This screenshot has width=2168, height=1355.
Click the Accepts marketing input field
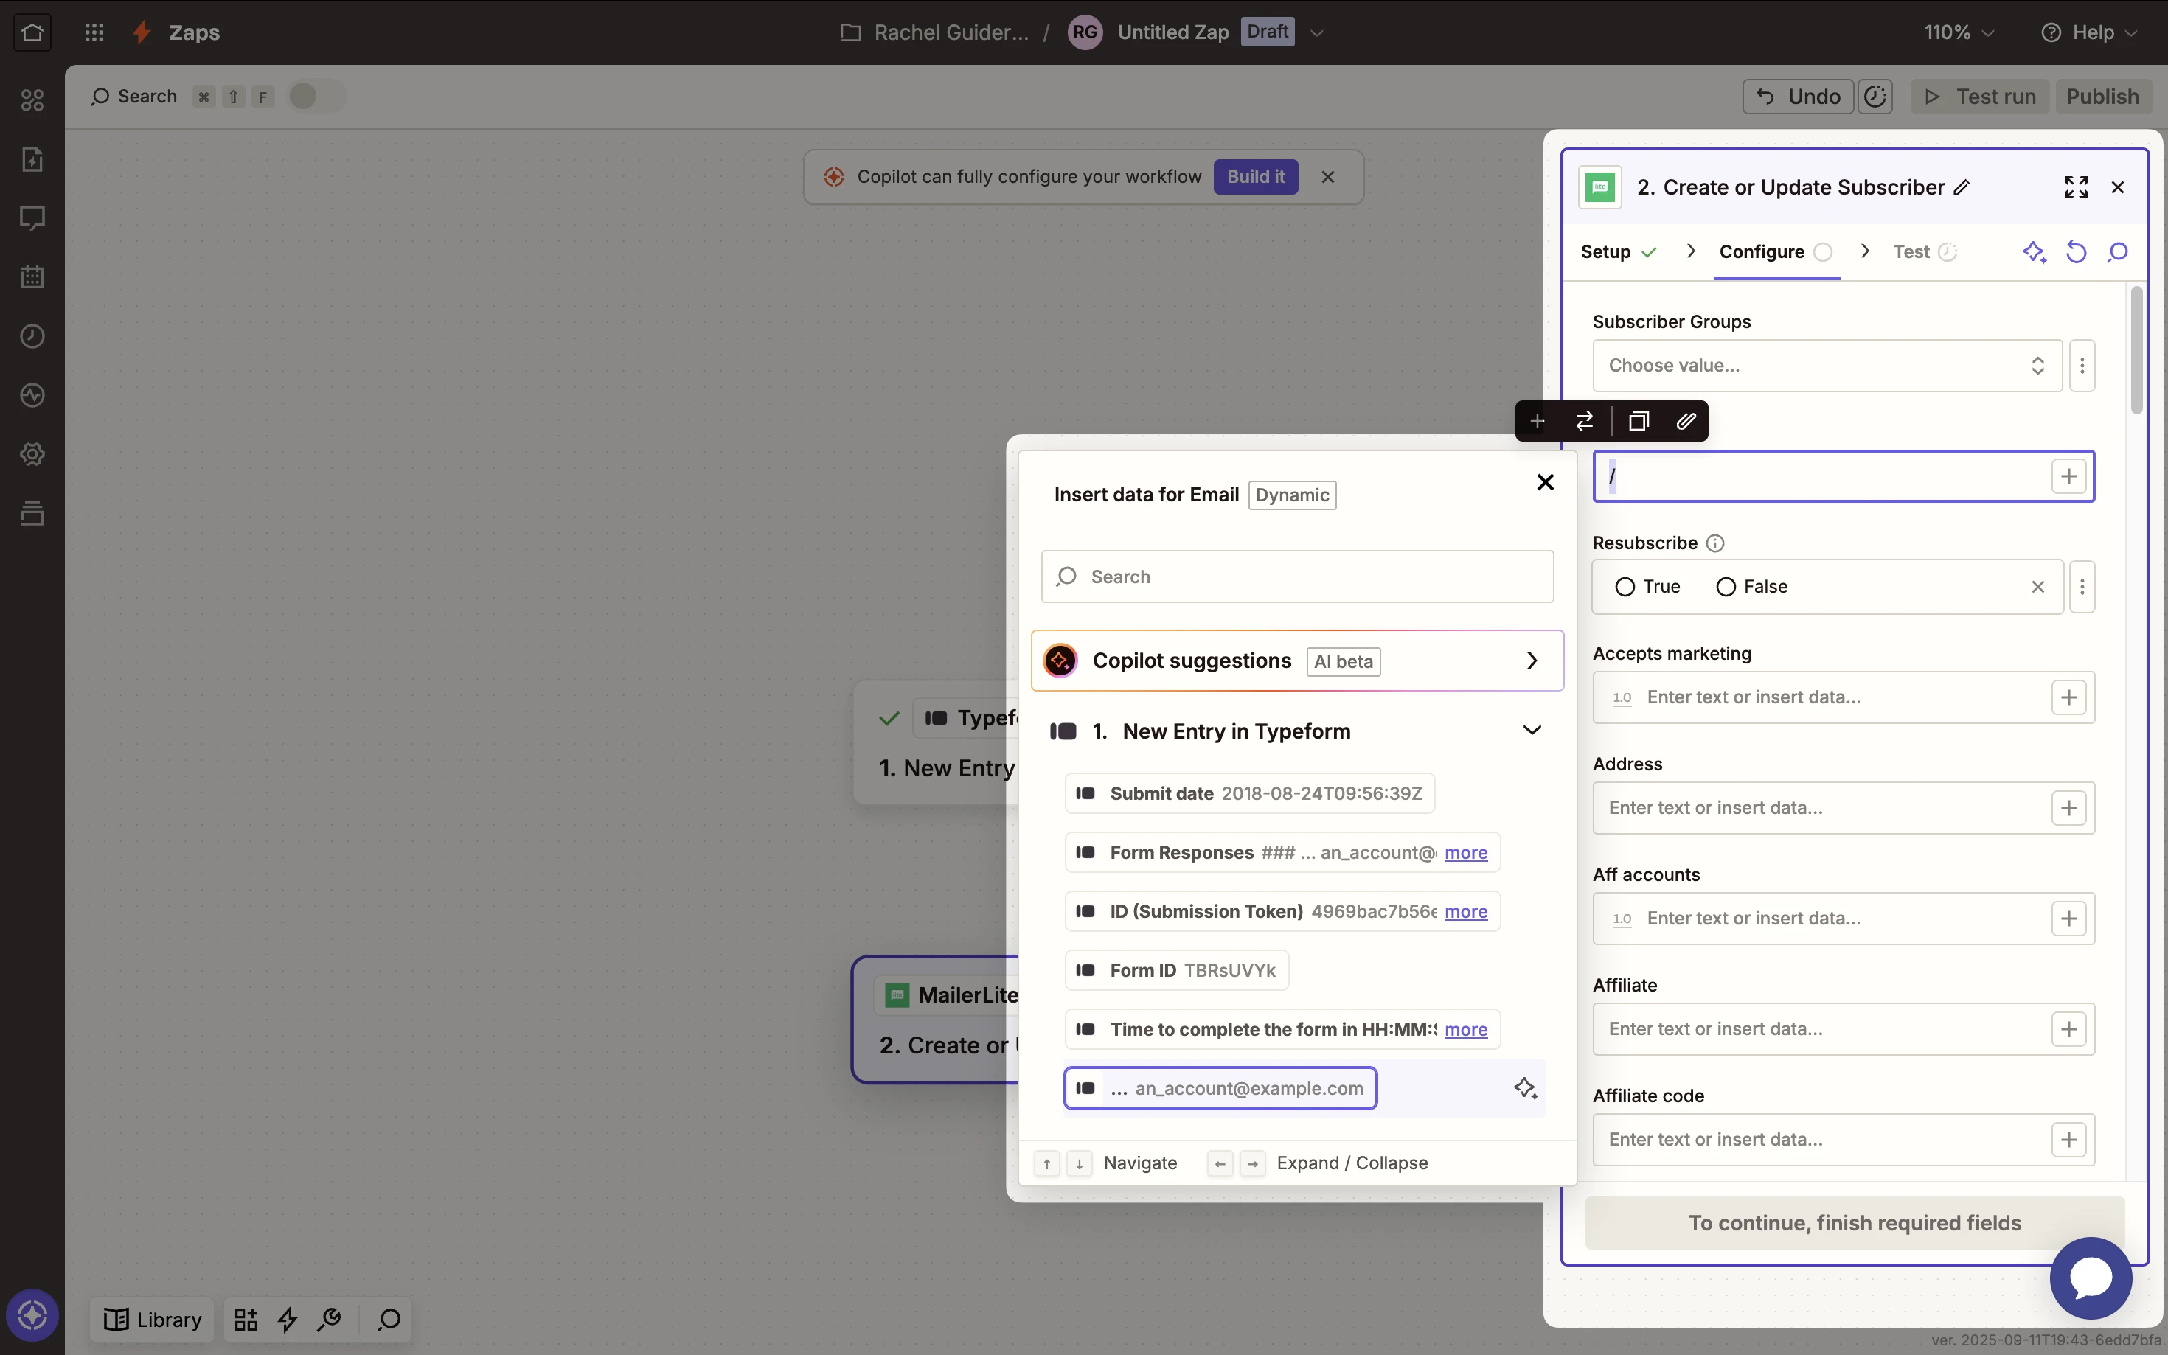click(1843, 697)
